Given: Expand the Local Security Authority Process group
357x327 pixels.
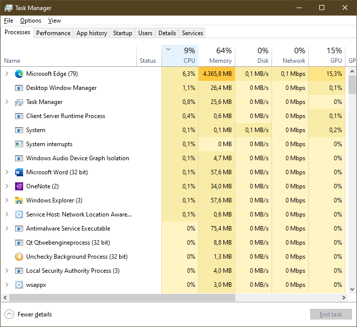Looking at the screenshot, I should [7, 271].
